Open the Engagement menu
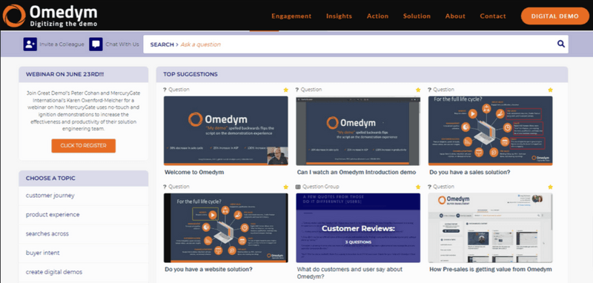The image size is (593, 283). coord(291,16)
